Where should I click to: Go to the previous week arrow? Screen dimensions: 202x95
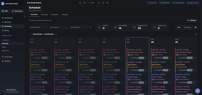(31, 34)
